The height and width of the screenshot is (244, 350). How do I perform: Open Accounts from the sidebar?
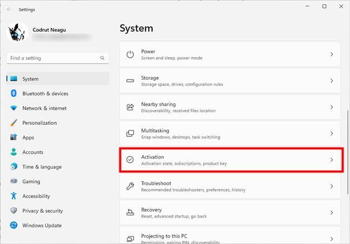pyautogui.click(x=32, y=152)
